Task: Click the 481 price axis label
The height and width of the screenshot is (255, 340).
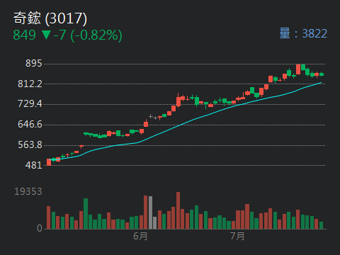Action: [34, 165]
